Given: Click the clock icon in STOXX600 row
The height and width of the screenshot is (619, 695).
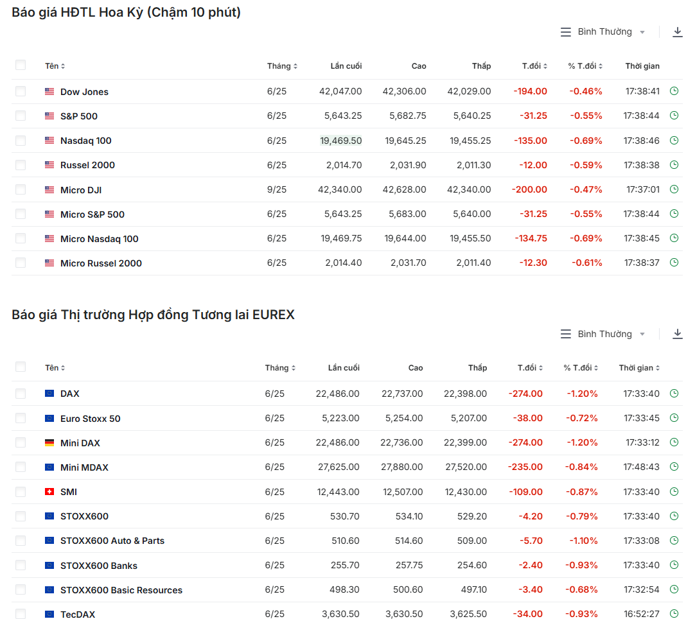Looking at the screenshot, I should pos(674,516).
